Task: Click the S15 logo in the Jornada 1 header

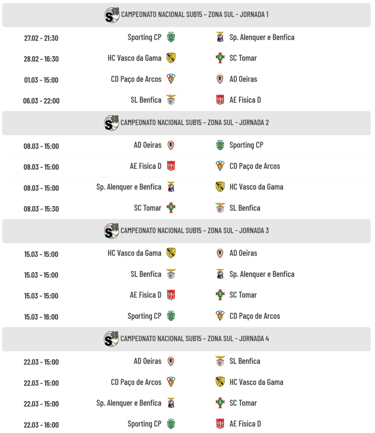Action: (x=112, y=15)
